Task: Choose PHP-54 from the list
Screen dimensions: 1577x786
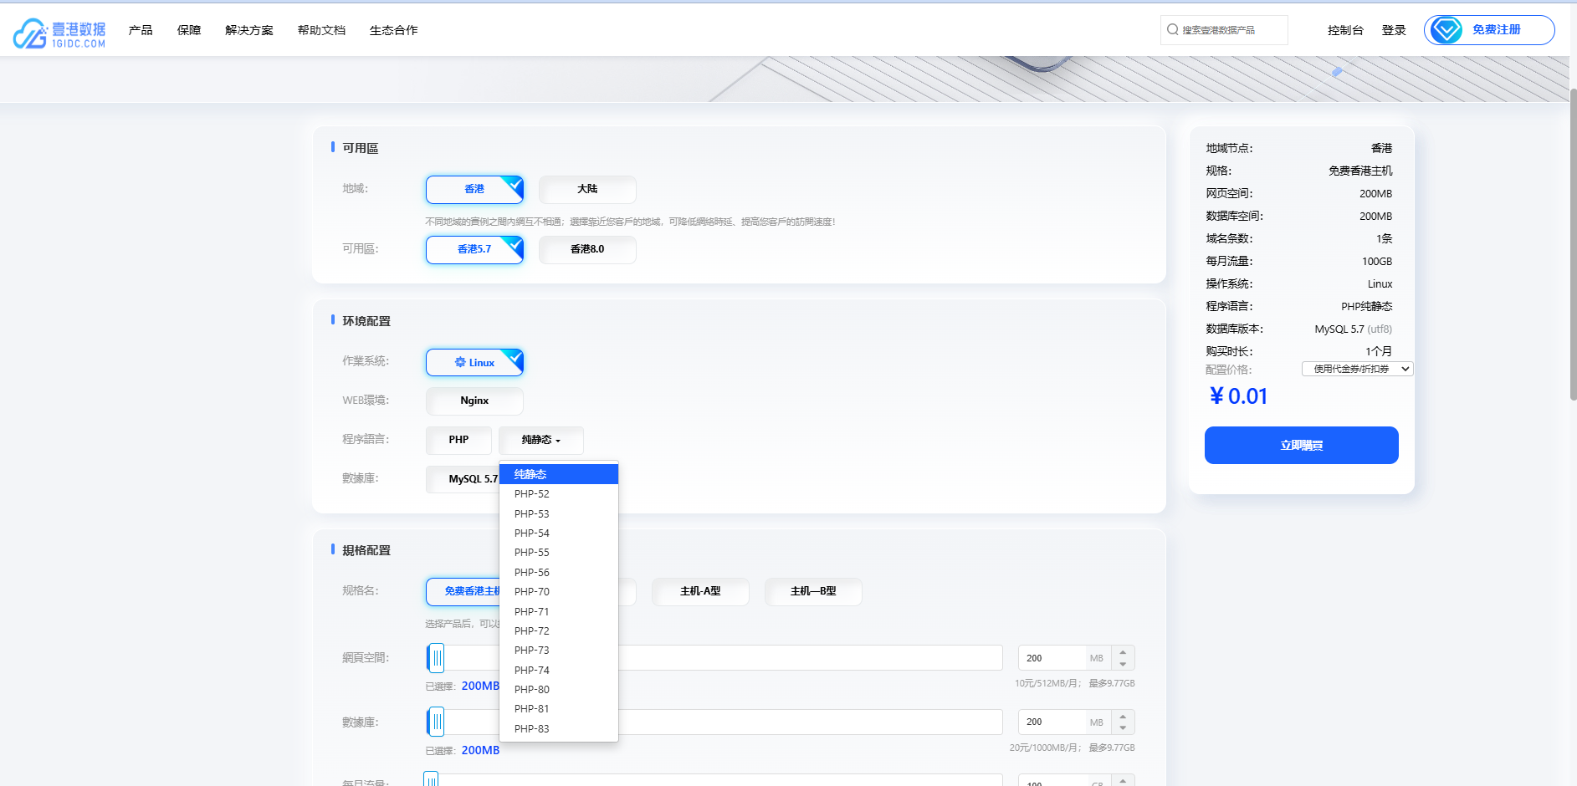Action: [559, 533]
